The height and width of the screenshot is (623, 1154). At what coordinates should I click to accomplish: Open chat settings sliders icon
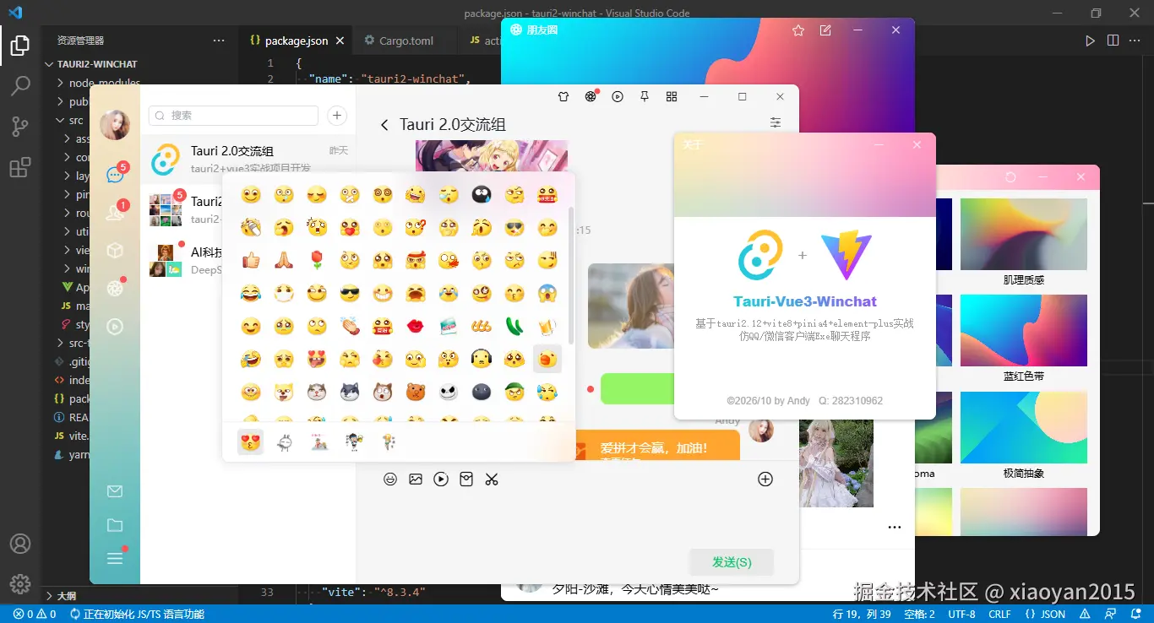click(x=776, y=123)
